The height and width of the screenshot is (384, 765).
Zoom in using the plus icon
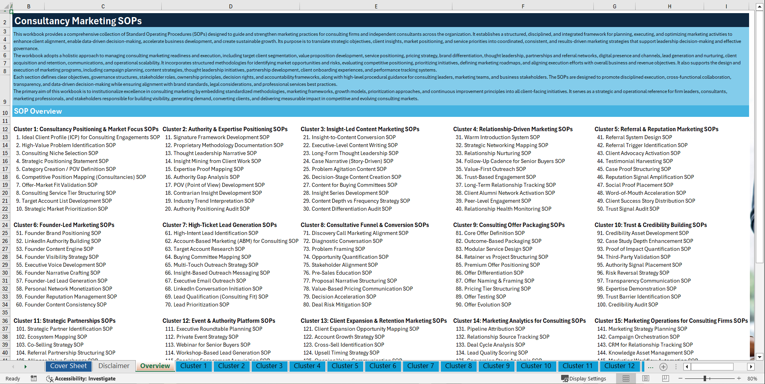[x=739, y=378]
